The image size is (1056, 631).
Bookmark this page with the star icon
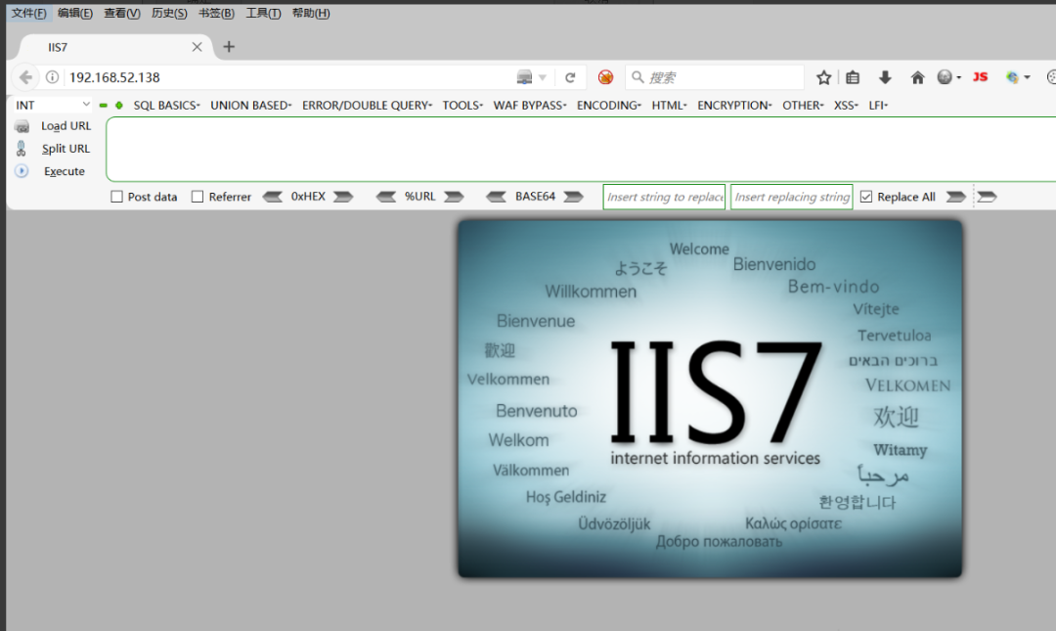(824, 77)
